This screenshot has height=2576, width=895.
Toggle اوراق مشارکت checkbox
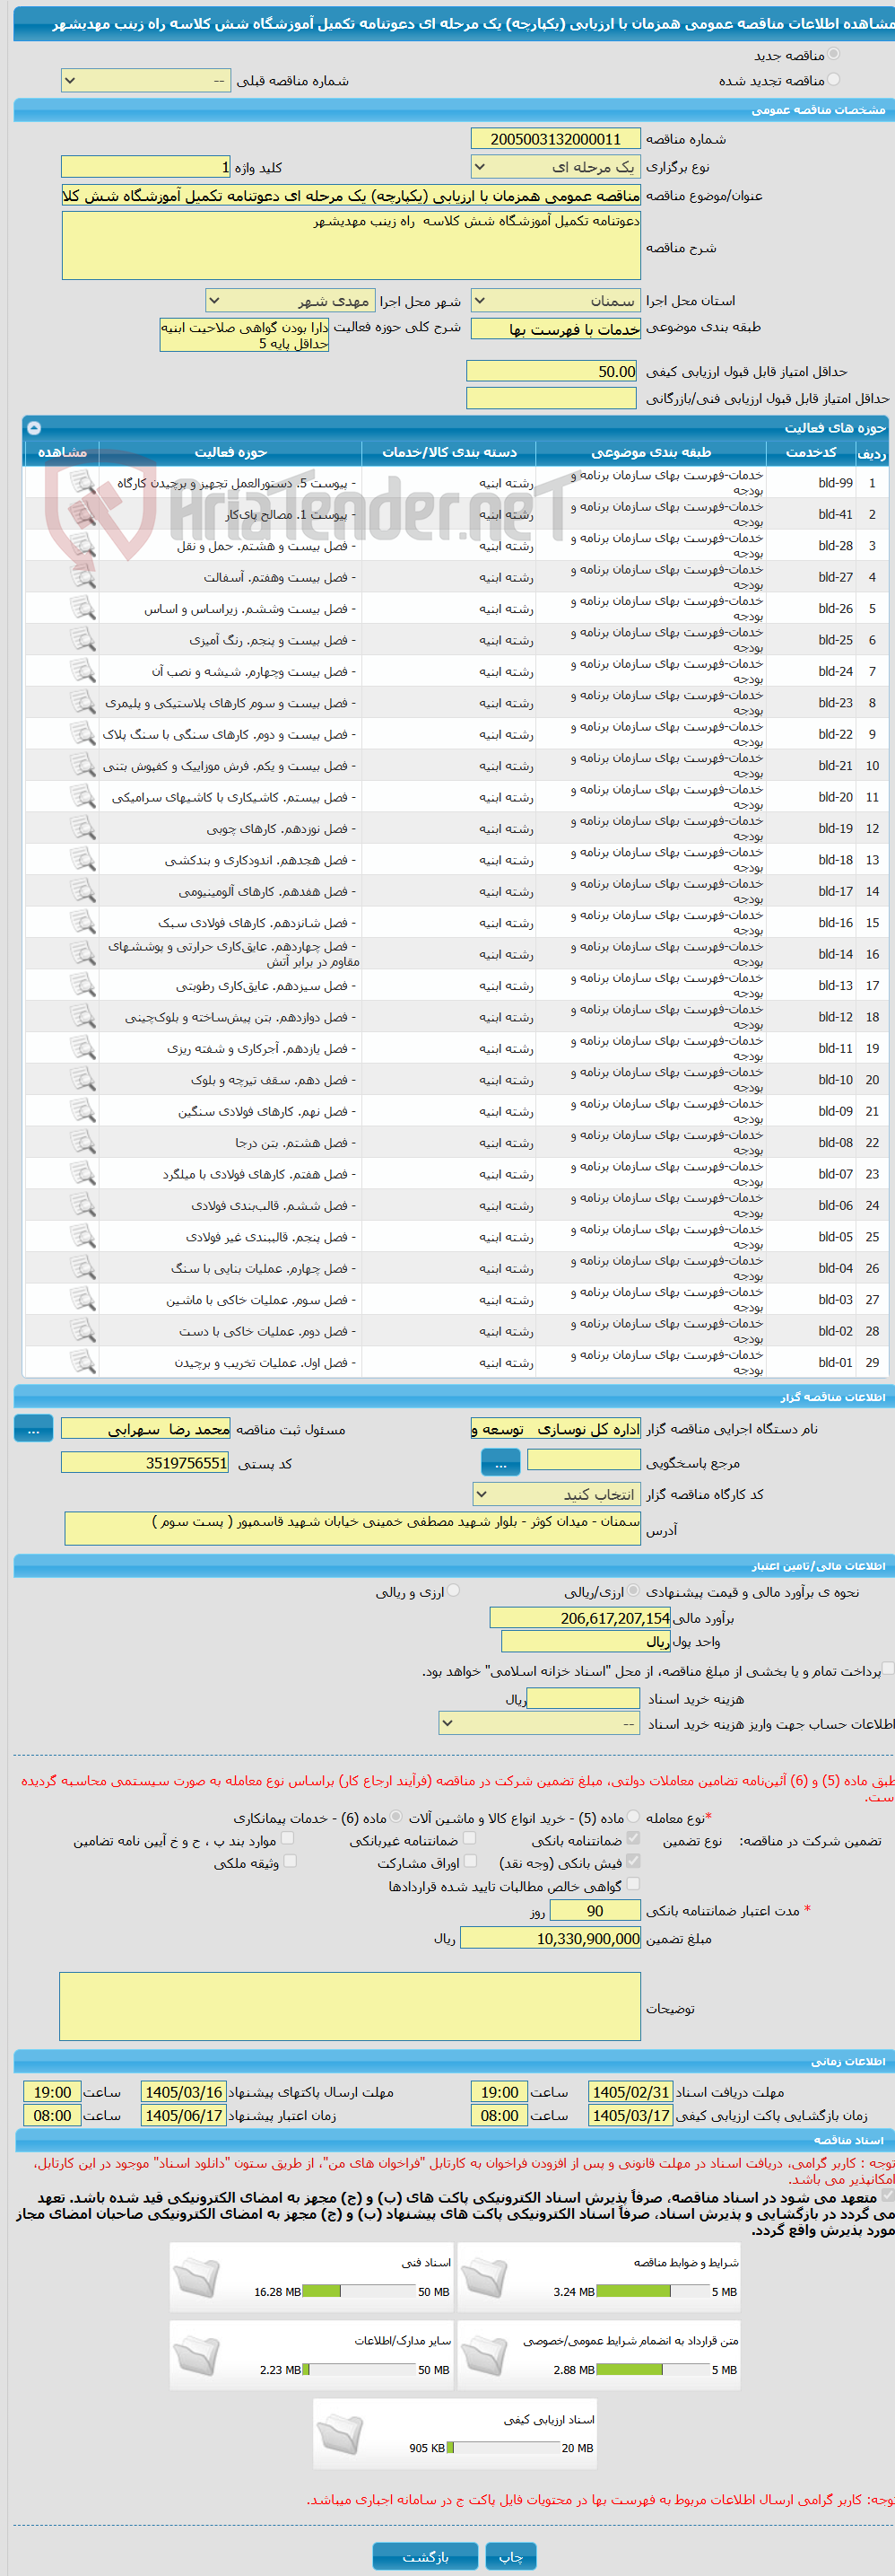(x=472, y=1861)
